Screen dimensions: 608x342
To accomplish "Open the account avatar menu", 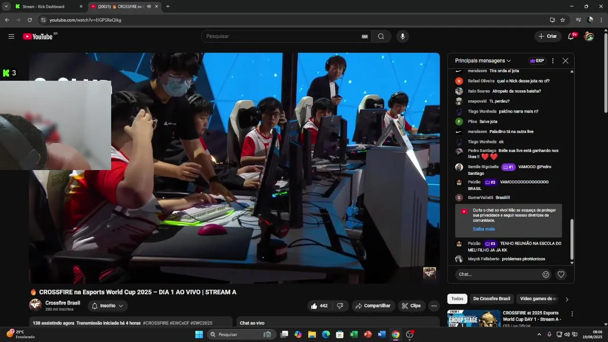I will click(x=589, y=36).
